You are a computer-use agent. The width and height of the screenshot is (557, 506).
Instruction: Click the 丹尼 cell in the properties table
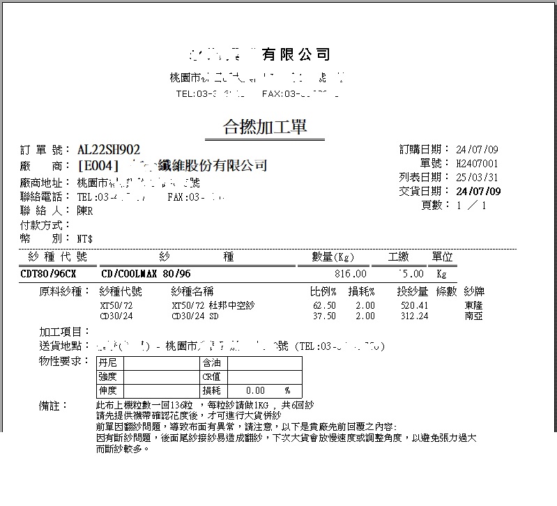[109, 363]
